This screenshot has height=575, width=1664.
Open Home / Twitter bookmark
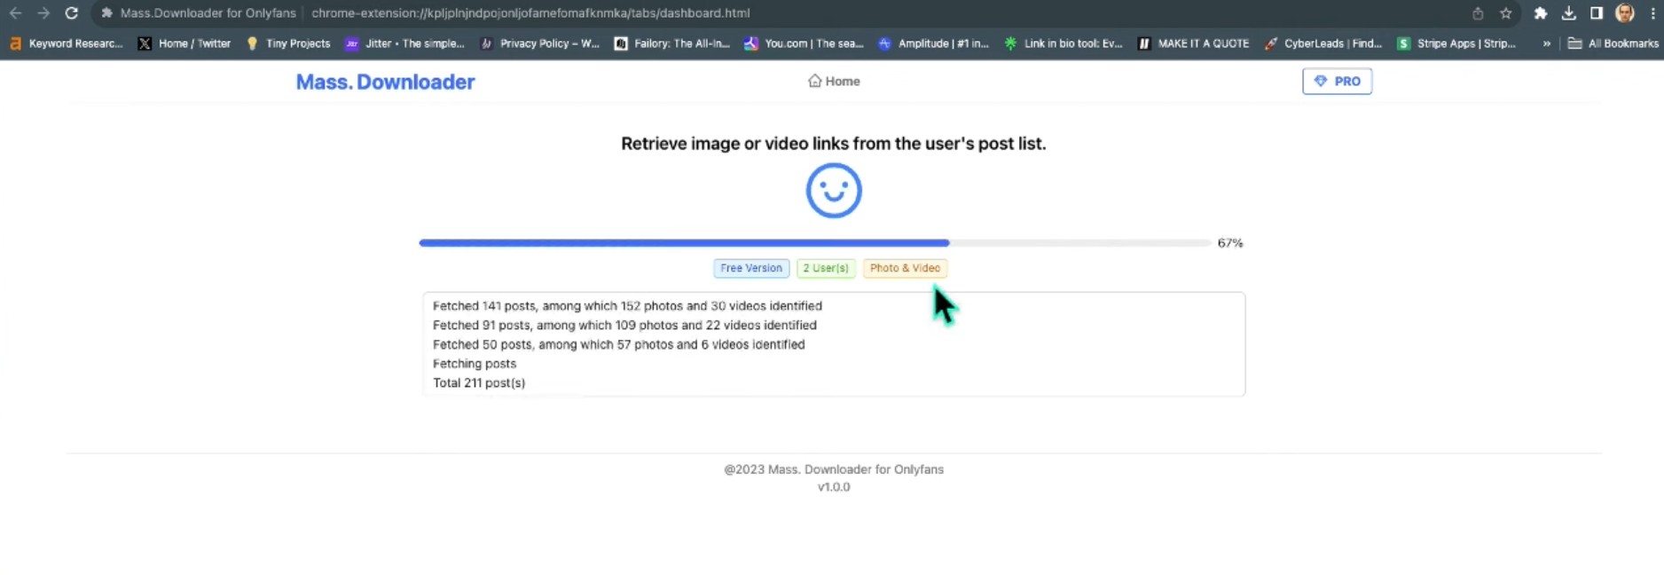click(184, 43)
